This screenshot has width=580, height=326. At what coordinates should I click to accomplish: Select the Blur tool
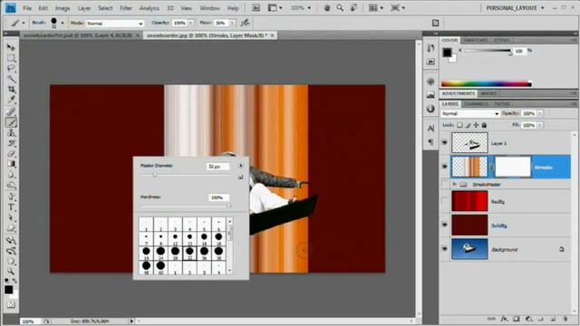[x=11, y=175]
